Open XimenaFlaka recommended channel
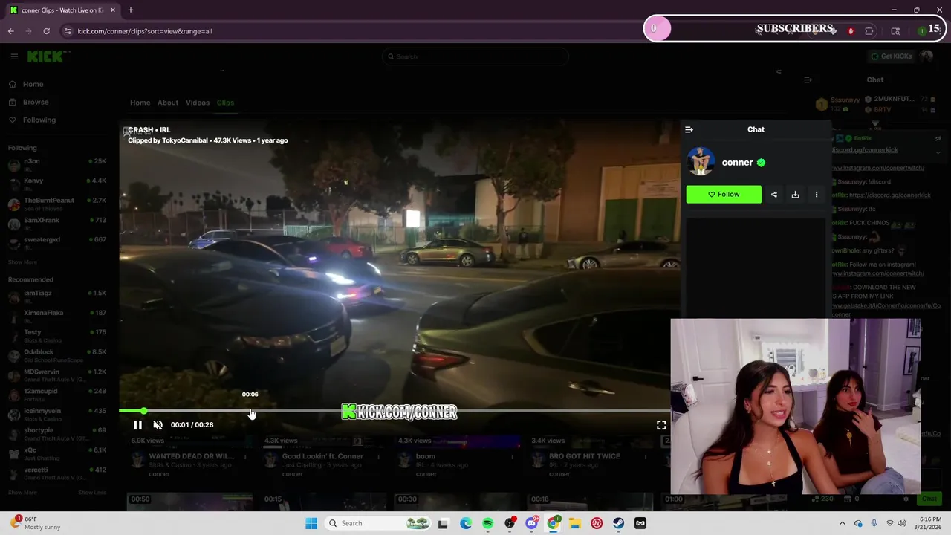Viewport: 951px width, 535px height. click(x=56, y=317)
